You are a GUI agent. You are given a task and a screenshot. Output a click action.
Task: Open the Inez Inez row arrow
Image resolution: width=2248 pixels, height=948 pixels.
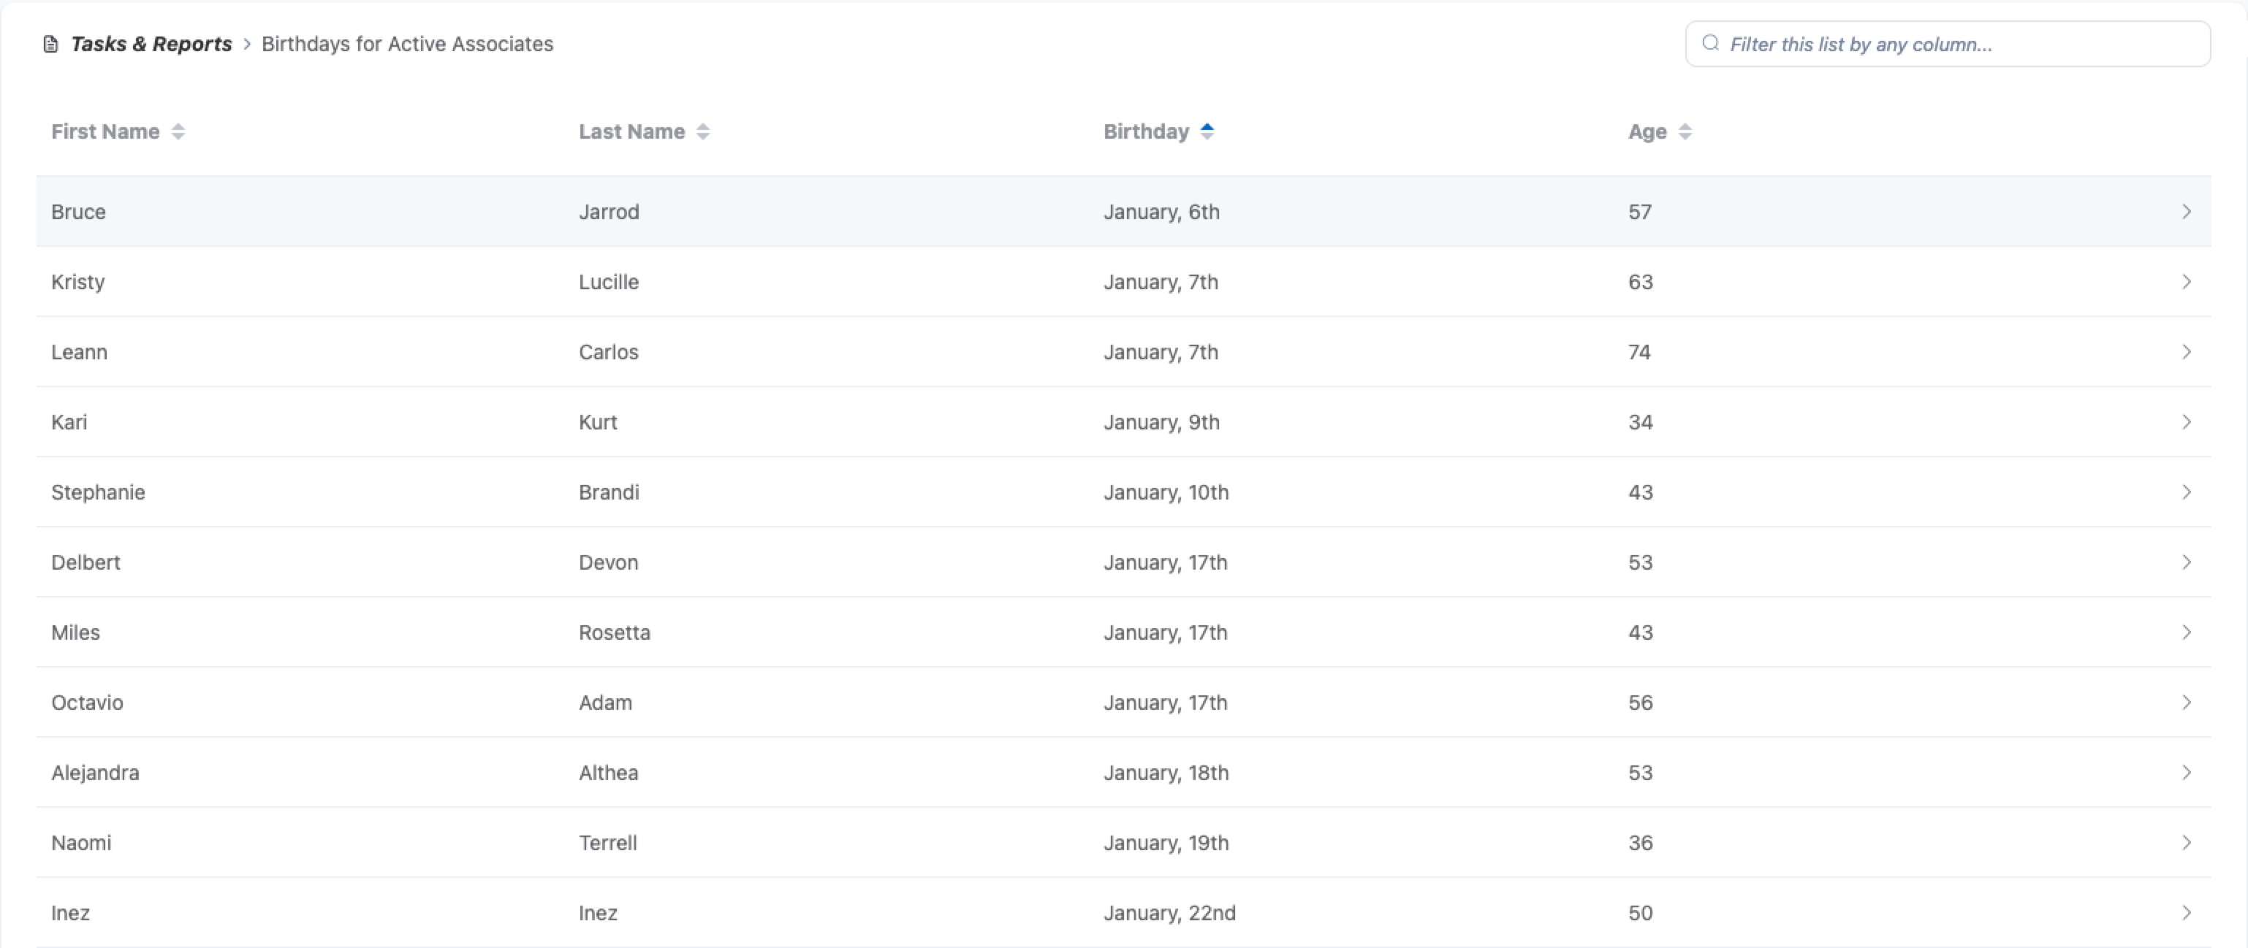point(2186,912)
